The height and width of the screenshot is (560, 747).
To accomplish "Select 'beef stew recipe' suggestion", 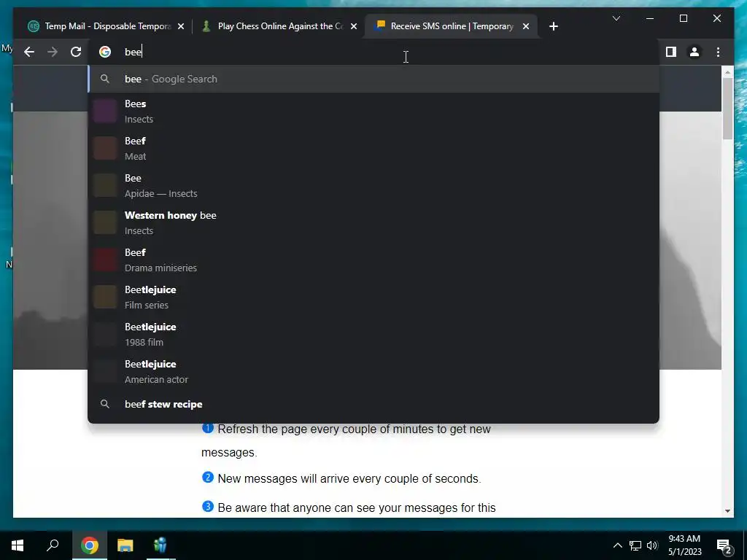I will point(373,404).
